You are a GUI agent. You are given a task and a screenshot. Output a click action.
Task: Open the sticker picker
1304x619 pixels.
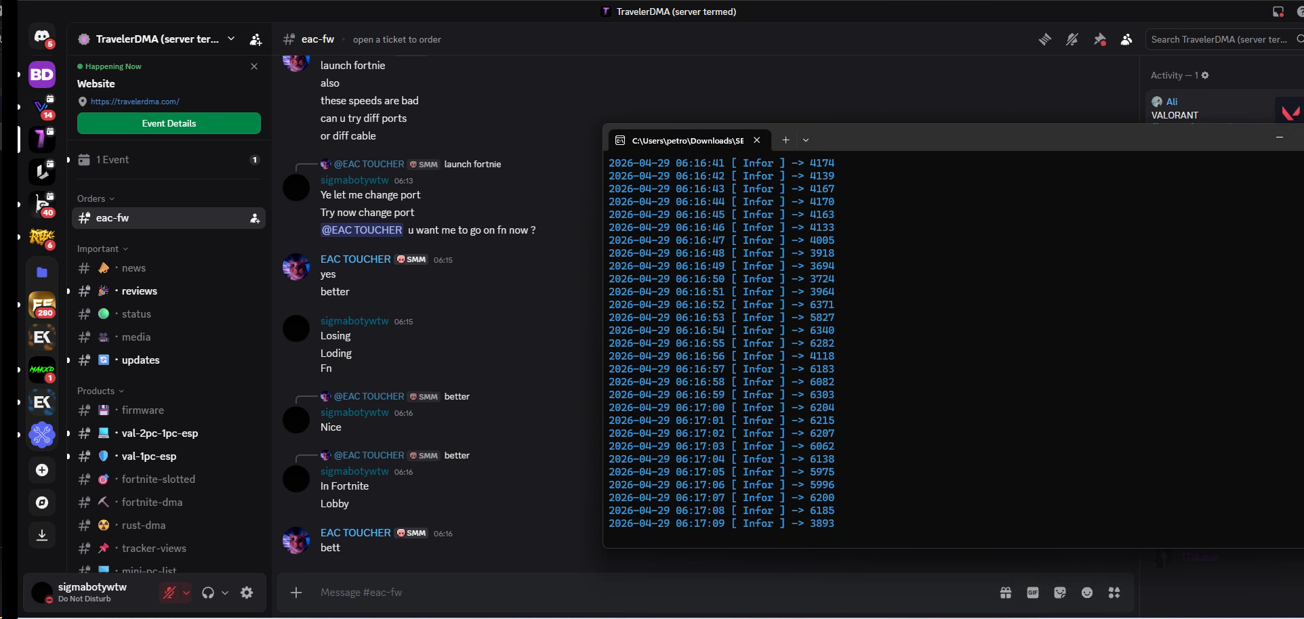pyautogui.click(x=1060, y=593)
